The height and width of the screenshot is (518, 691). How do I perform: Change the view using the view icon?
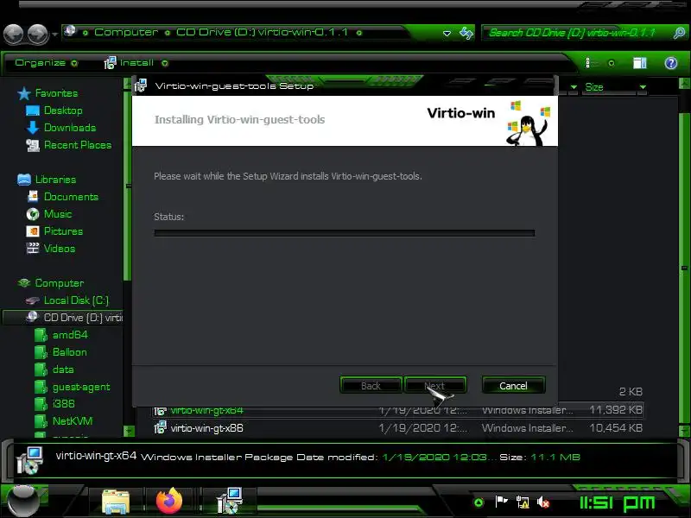[591, 63]
